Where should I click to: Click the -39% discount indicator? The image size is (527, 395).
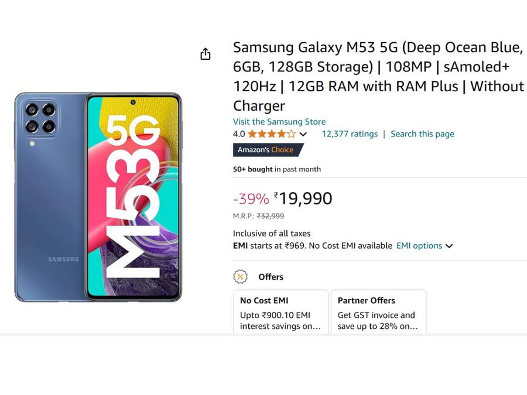click(x=250, y=198)
